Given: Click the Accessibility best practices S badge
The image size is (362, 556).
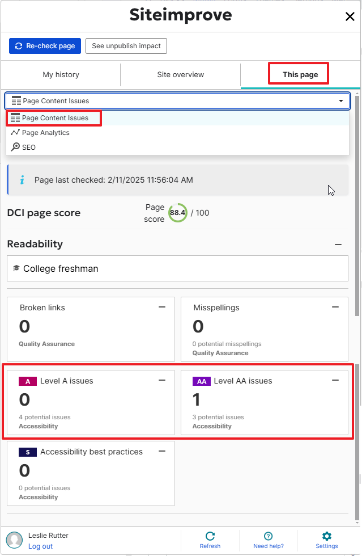Looking at the screenshot, I should [27, 452].
